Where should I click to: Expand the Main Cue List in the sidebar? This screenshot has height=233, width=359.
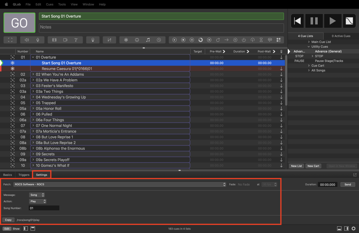[309, 42]
